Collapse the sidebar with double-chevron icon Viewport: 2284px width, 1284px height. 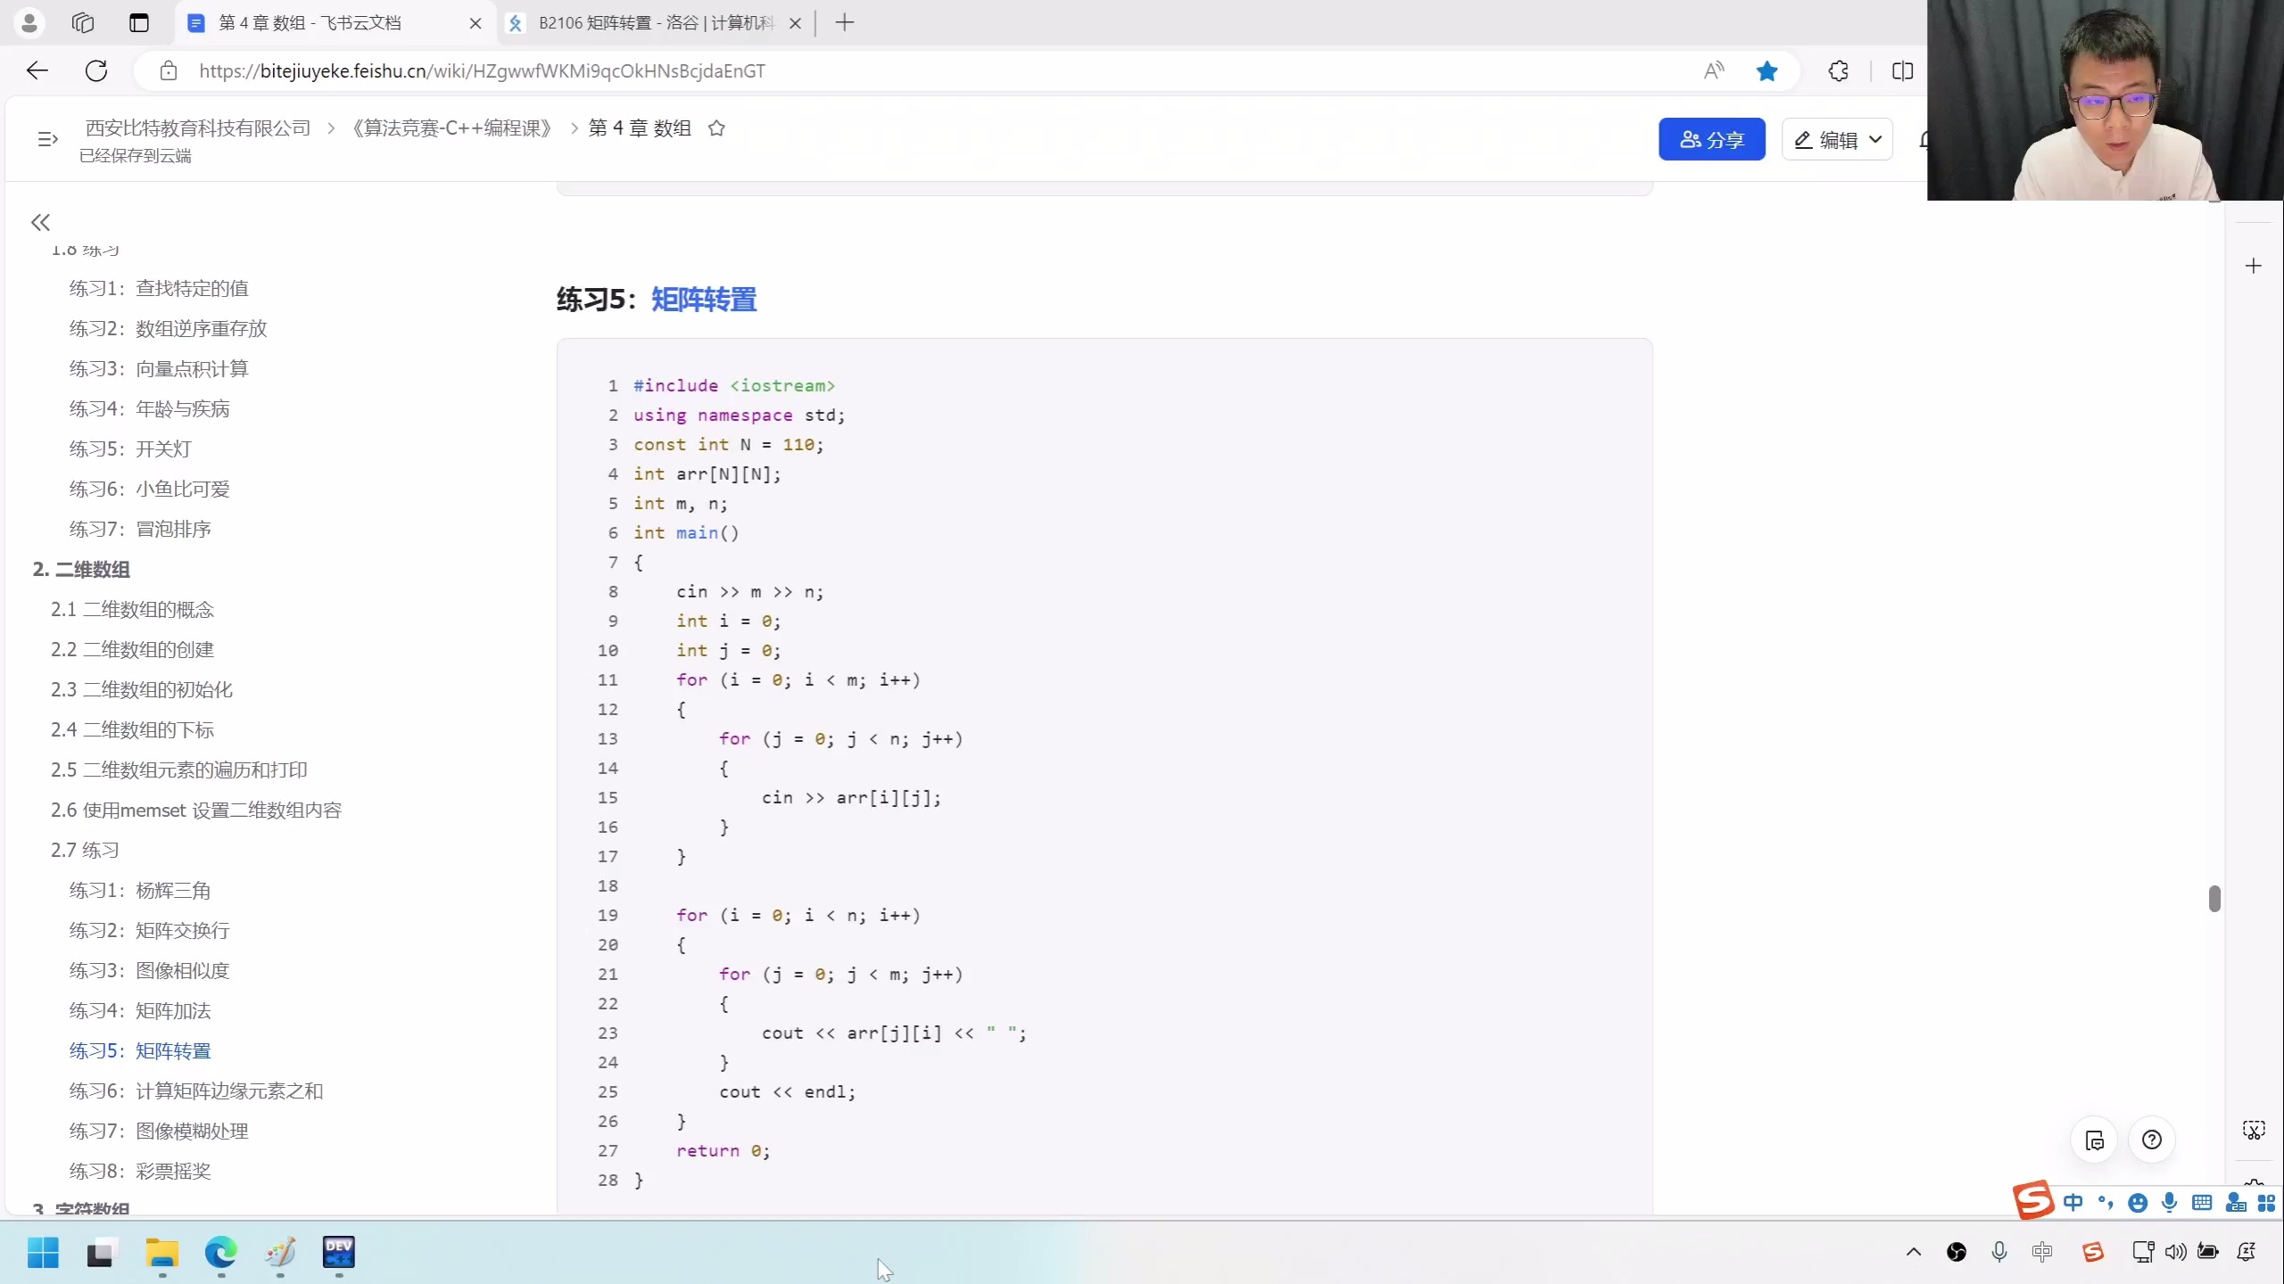point(40,222)
